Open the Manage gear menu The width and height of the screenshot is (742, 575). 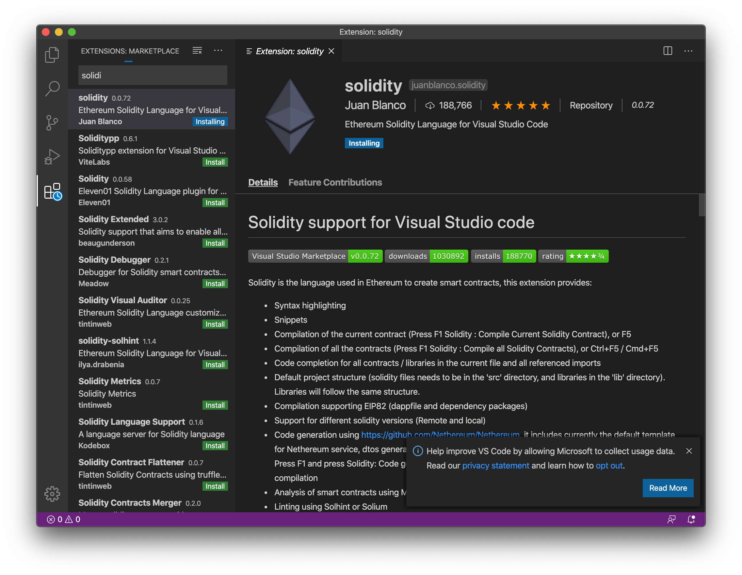[52, 493]
